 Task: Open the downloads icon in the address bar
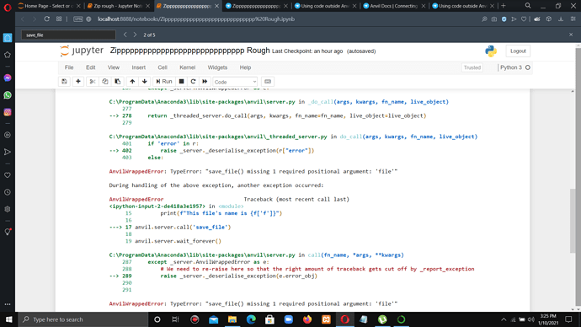(561, 19)
